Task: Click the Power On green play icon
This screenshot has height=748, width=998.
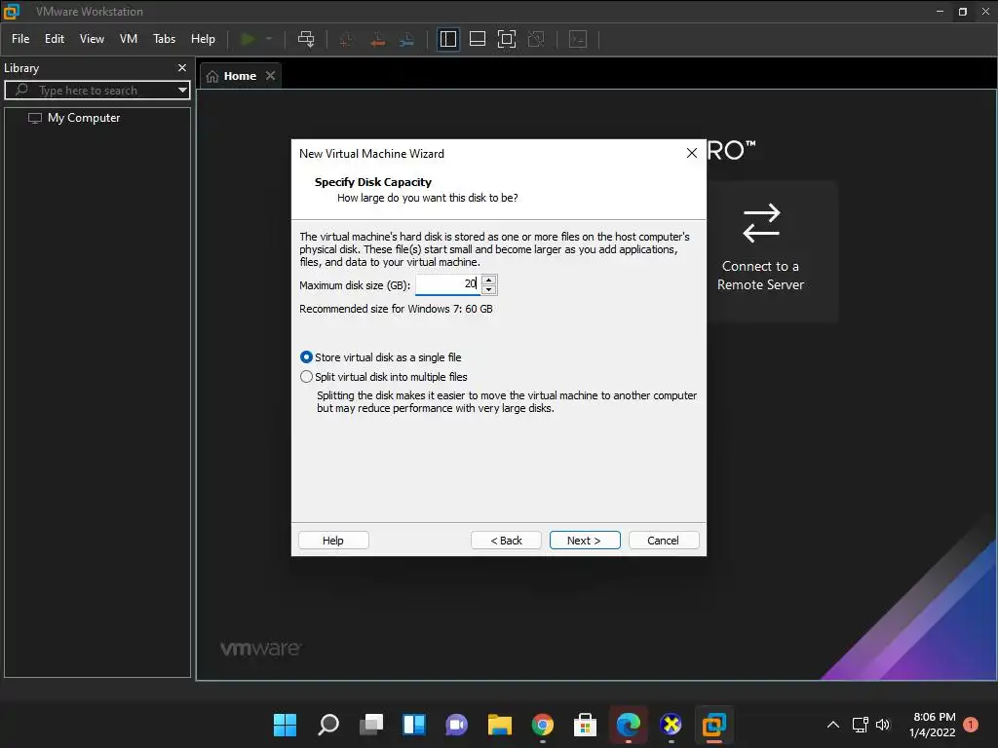Action: click(x=248, y=39)
